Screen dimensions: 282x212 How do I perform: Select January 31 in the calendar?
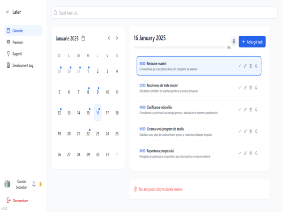[107, 155]
